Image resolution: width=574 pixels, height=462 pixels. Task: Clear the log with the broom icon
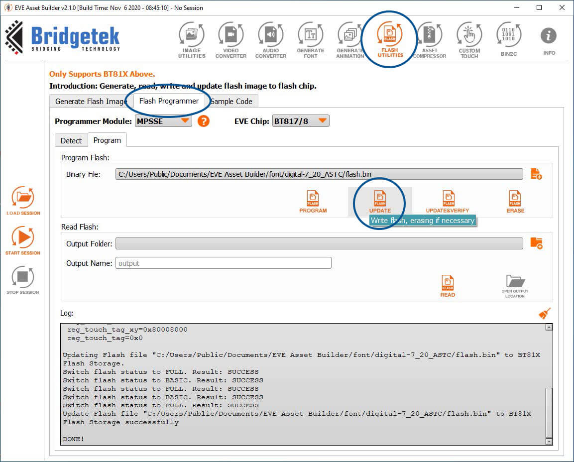coord(545,313)
